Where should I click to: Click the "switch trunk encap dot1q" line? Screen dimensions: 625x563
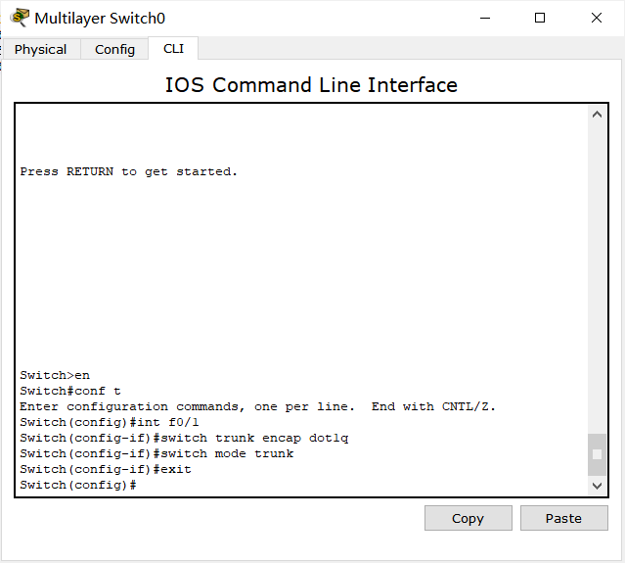click(184, 438)
